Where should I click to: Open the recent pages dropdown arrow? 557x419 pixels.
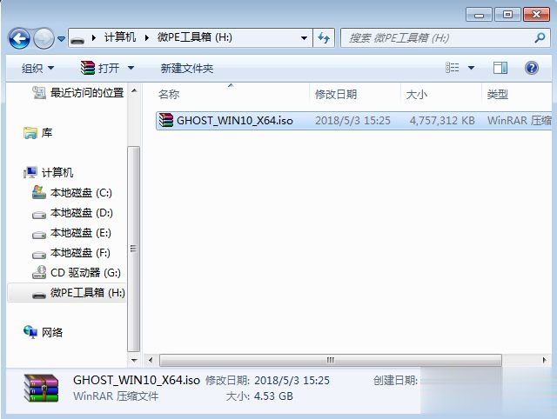[x=61, y=38]
